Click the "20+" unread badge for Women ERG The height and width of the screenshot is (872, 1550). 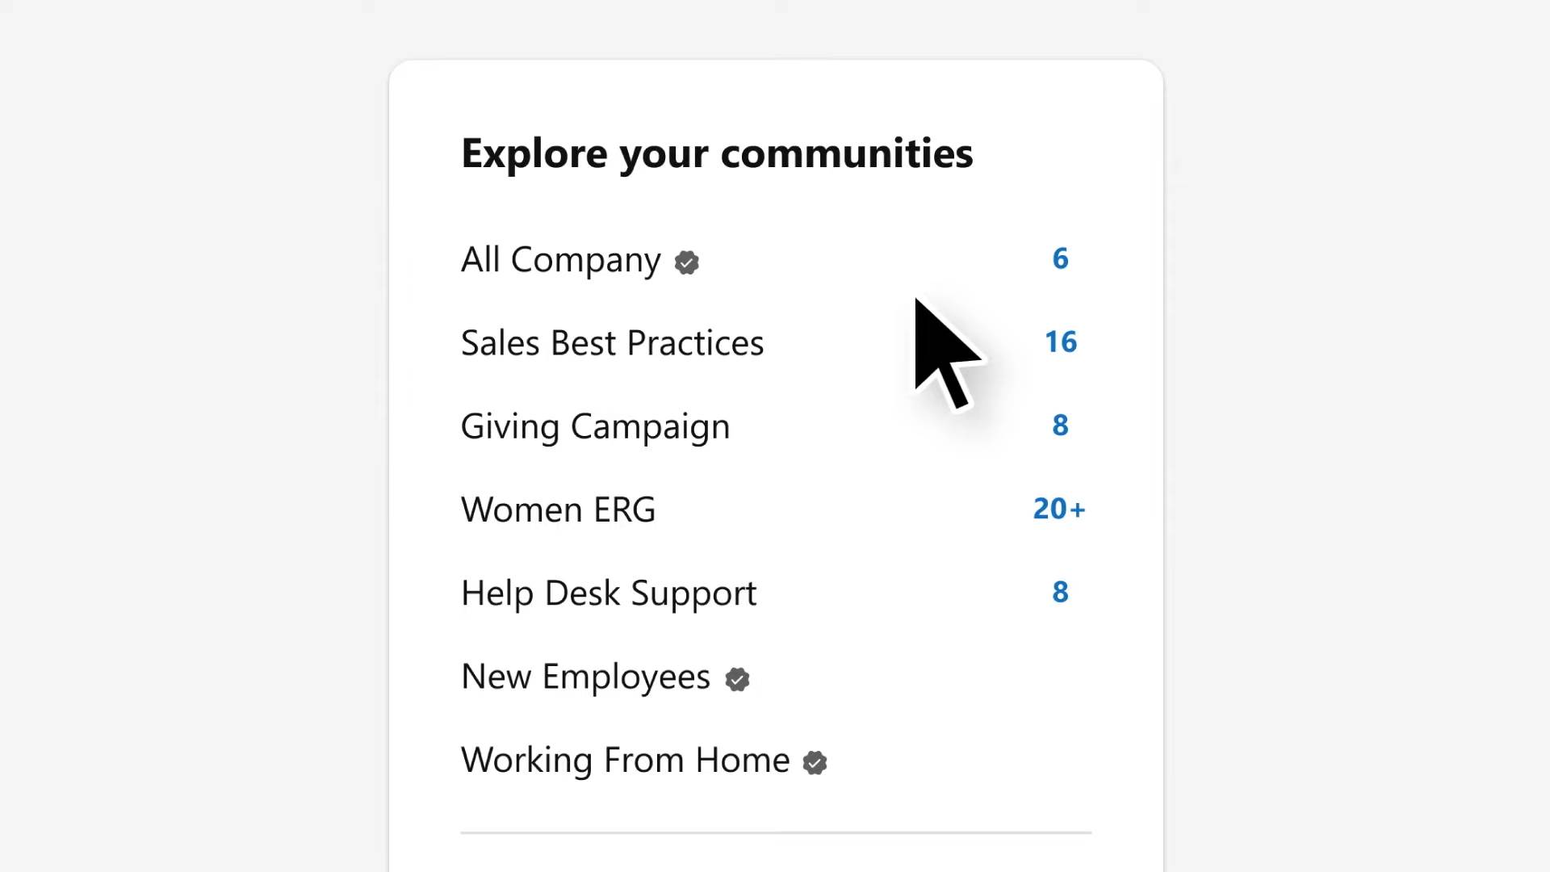click(x=1059, y=509)
